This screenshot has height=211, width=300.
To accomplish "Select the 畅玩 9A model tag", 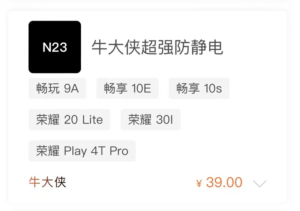I will [x=57, y=89].
